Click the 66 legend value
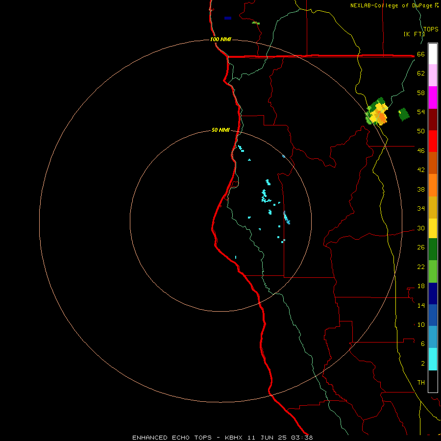The width and height of the screenshot is (441, 441). 421,54
